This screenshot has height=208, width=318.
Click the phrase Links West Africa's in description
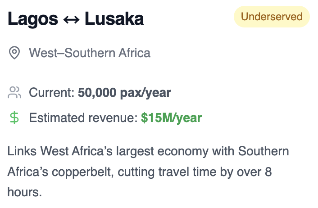[x=60, y=151]
